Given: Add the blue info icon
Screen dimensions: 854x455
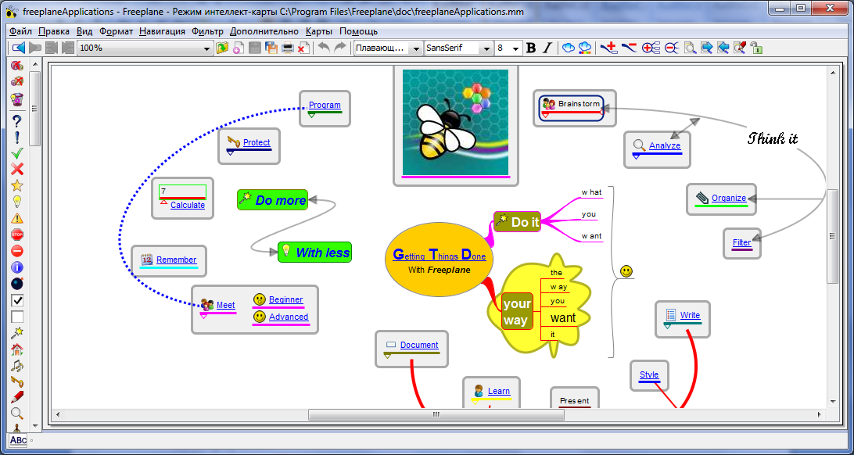Looking at the screenshot, I should (x=17, y=267).
